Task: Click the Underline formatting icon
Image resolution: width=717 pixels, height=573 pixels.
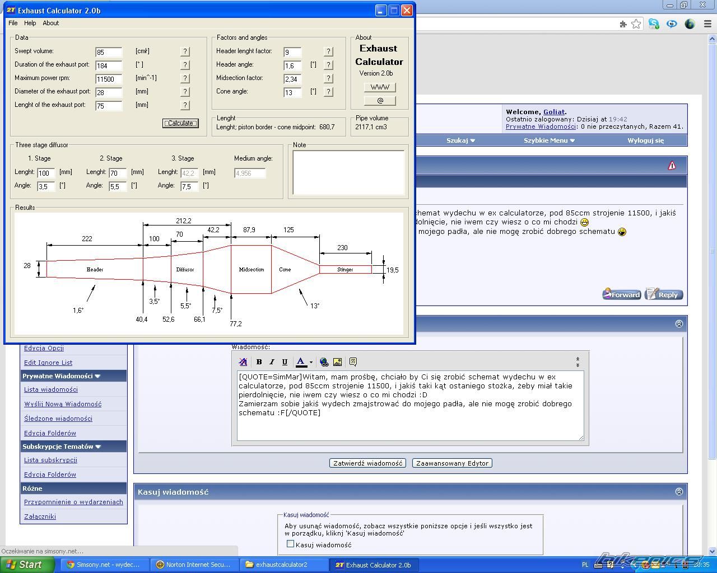Action: point(285,362)
